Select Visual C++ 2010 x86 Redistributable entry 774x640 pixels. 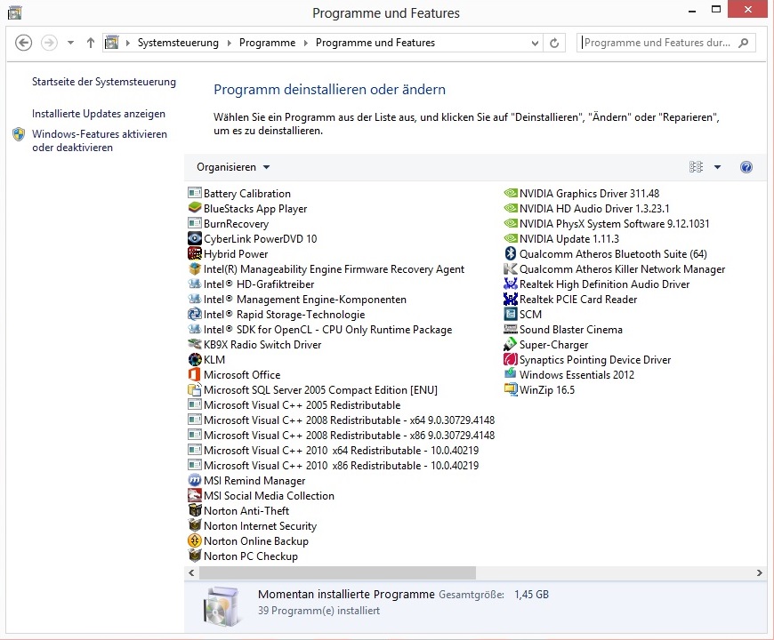(334, 466)
